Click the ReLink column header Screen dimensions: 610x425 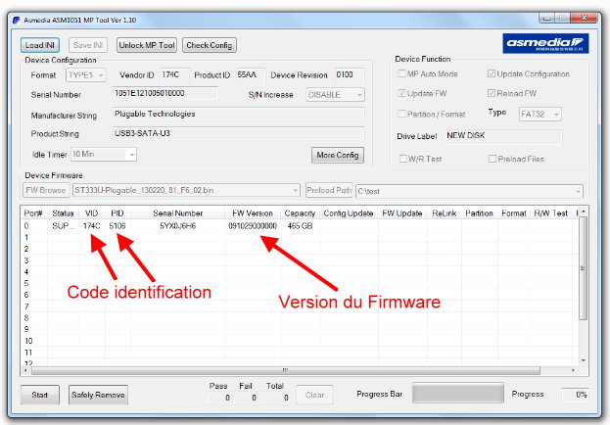click(444, 213)
